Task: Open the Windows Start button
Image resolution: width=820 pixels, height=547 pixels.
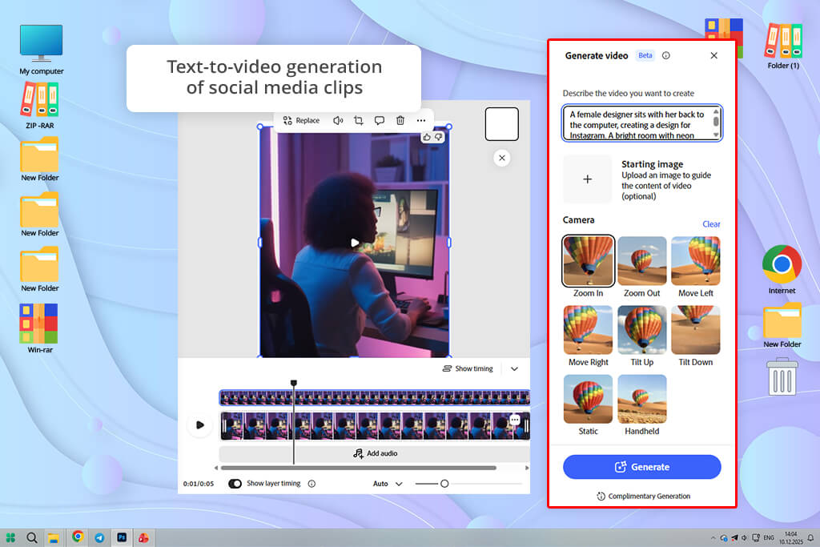Action: click(10, 537)
